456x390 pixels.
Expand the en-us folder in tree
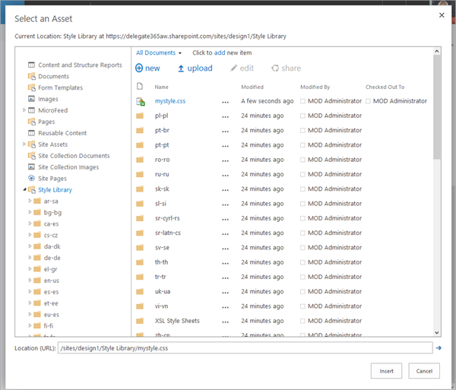[x=30, y=281]
